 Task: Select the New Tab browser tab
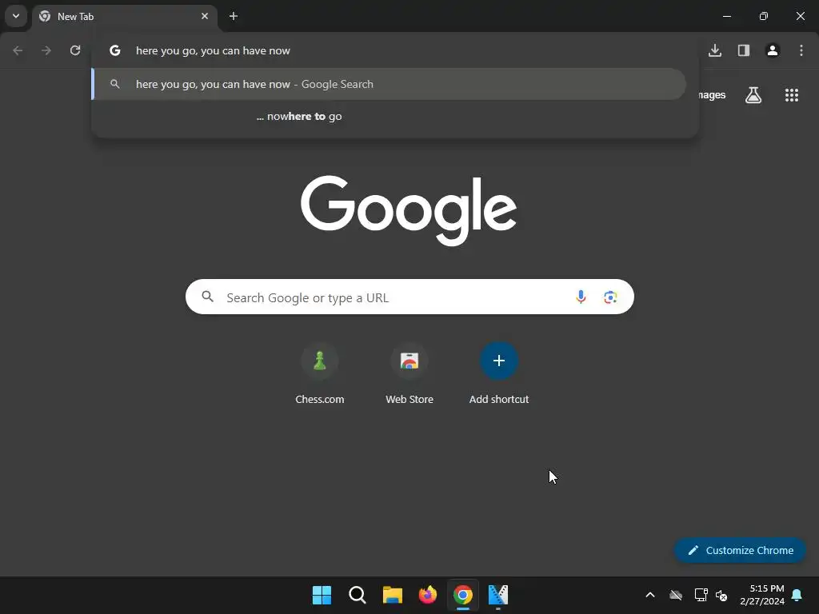[x=124, y=16]
